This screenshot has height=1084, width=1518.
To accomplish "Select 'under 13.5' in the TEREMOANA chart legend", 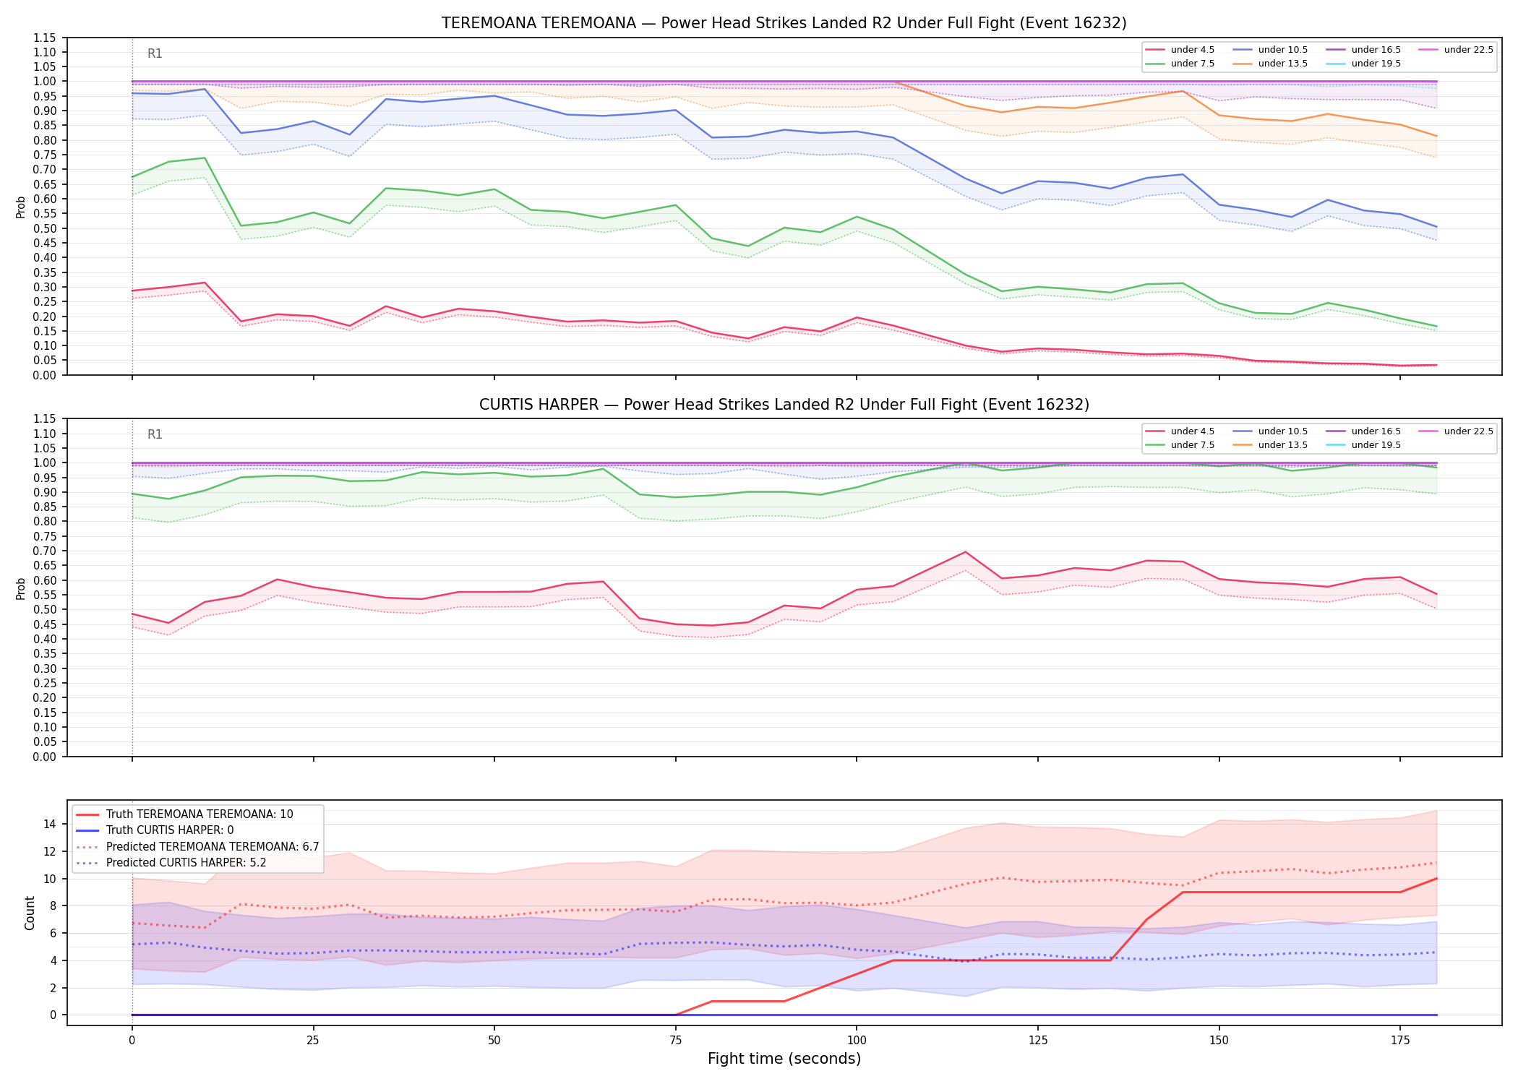I will point(1271,64).
